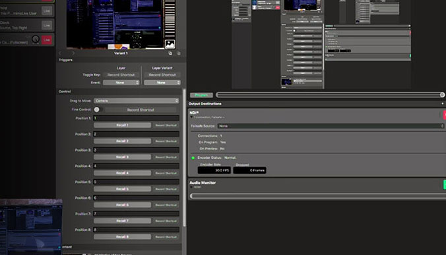
Task: Click the Position 3 input field
Action: pos(137,150)
